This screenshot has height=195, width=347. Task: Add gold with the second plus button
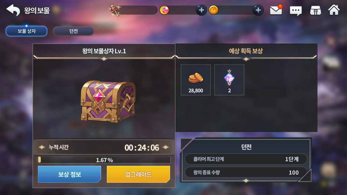click(258, 10)
